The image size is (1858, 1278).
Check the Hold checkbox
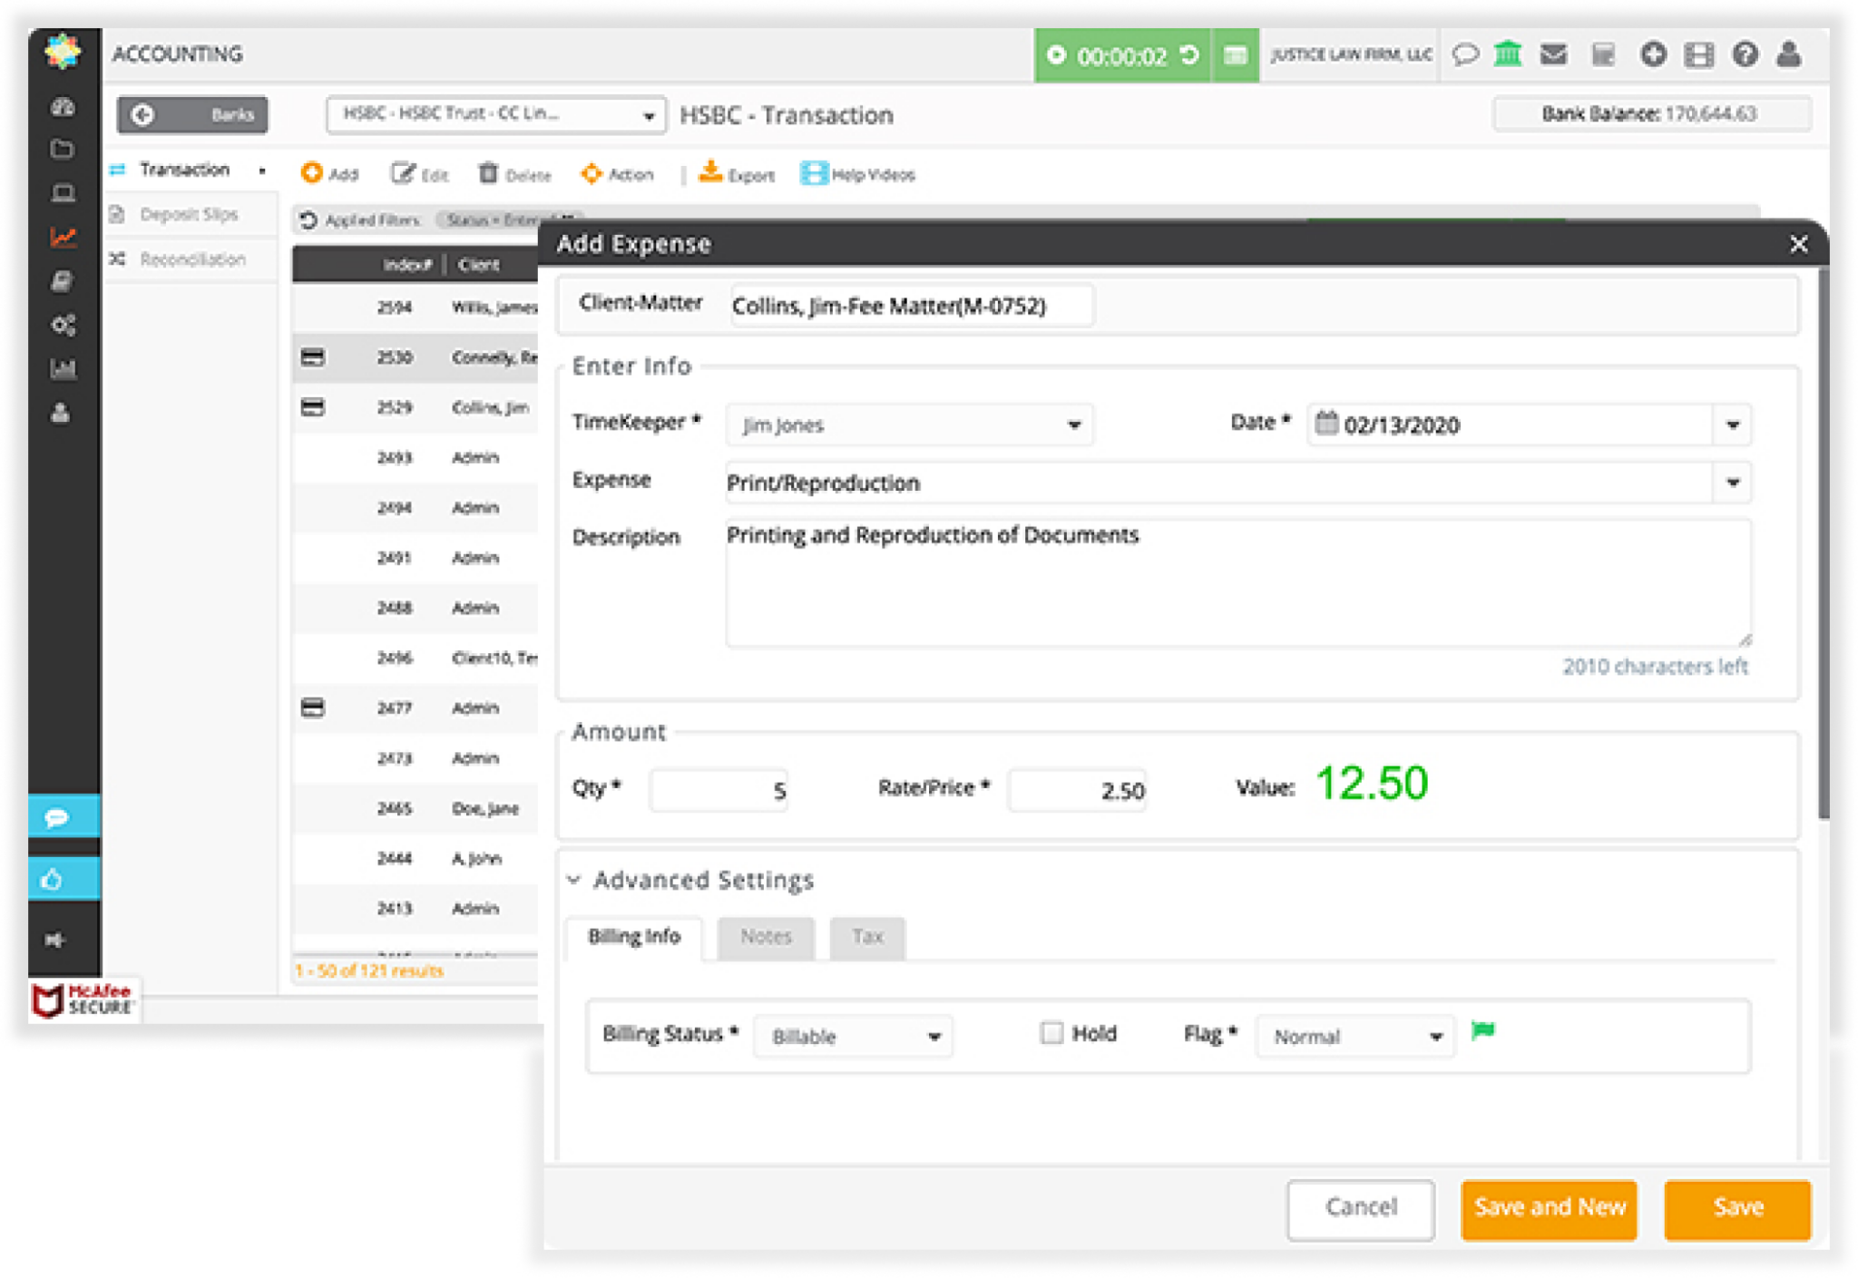[x=1051, y=1033]
